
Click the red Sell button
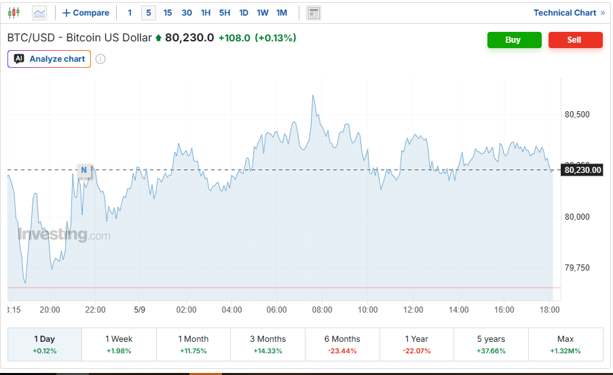coord(576,40)
